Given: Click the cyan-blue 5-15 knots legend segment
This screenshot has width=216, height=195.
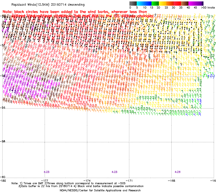Looking at the screenshot, I should pos(144,3).
